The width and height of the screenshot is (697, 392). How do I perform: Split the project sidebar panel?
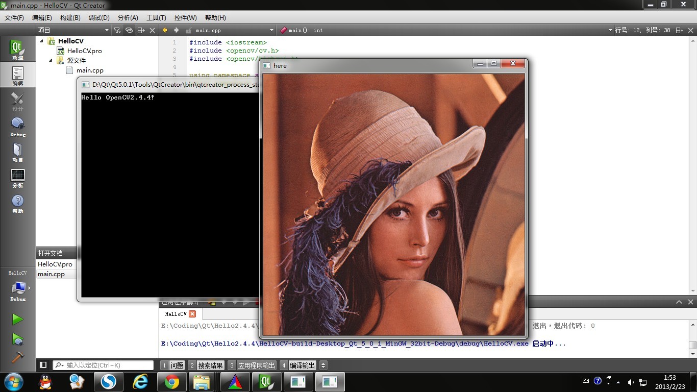point(141,30)
